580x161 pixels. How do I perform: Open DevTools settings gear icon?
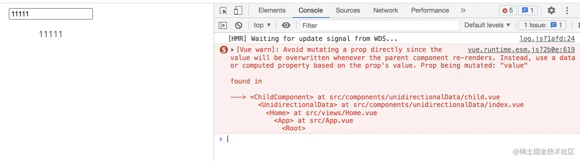point(551,11)
